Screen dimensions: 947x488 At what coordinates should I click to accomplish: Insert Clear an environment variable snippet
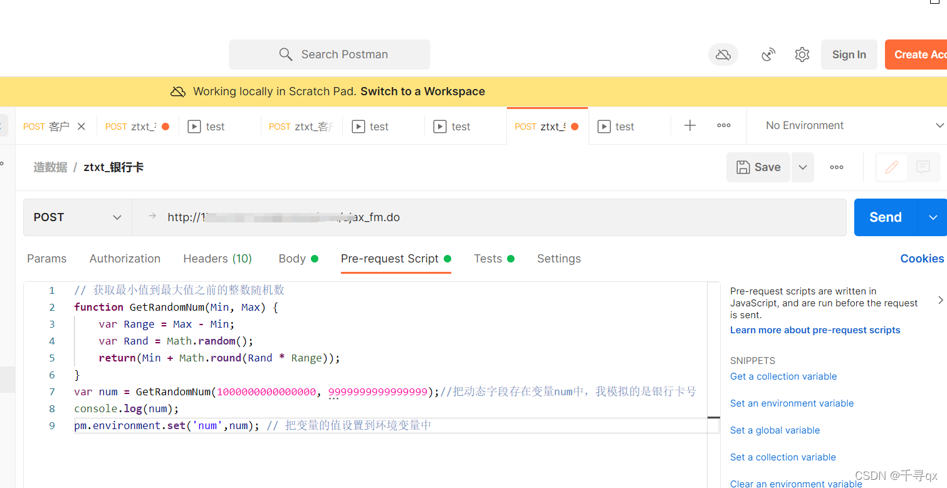coord(796,484)
